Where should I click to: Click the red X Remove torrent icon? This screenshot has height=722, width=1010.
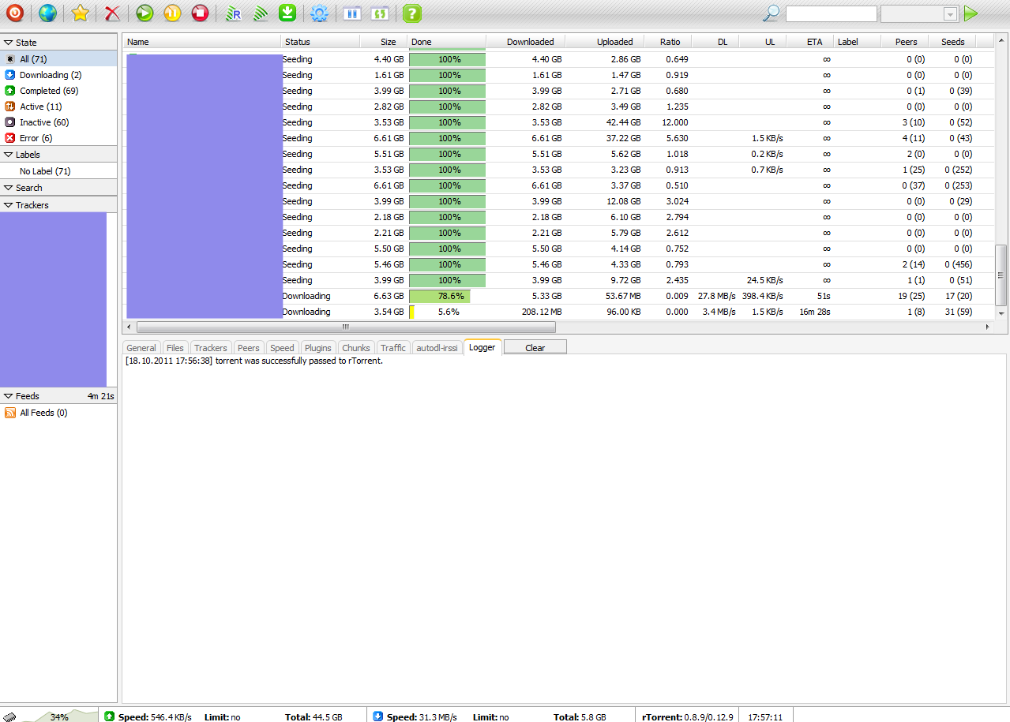[114, 13]
